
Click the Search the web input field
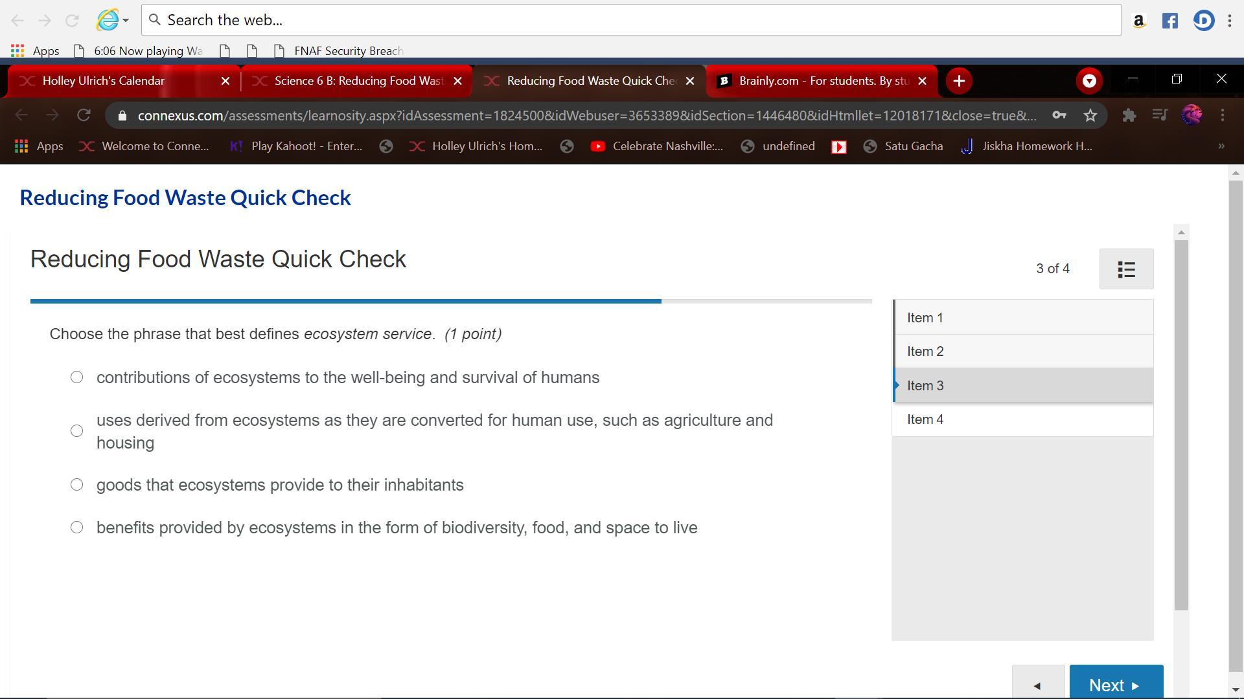(632, 20)
